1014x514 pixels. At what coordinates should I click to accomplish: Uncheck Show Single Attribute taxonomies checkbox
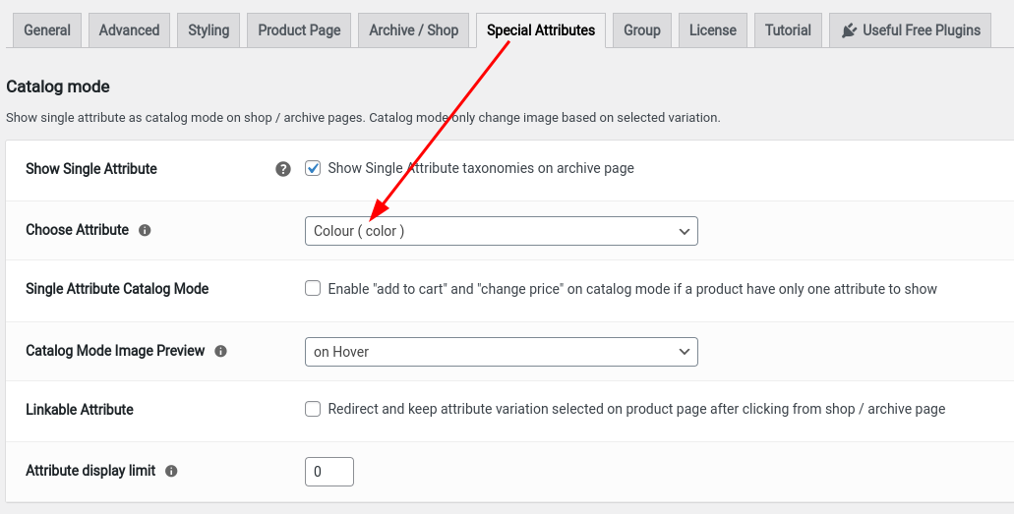[x=313, y=169]
